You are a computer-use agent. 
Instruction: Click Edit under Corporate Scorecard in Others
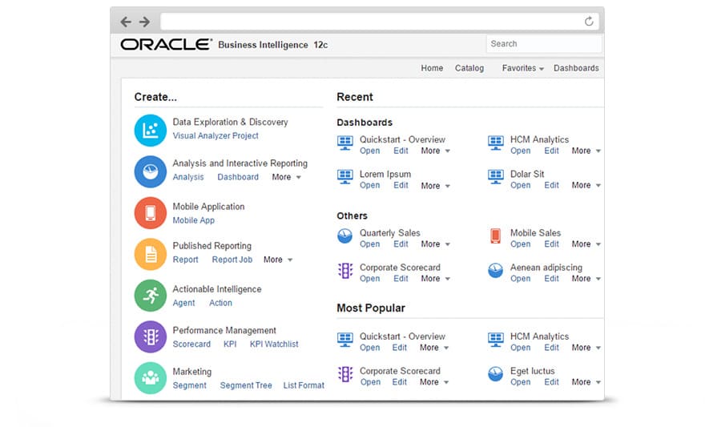point(401,279)
